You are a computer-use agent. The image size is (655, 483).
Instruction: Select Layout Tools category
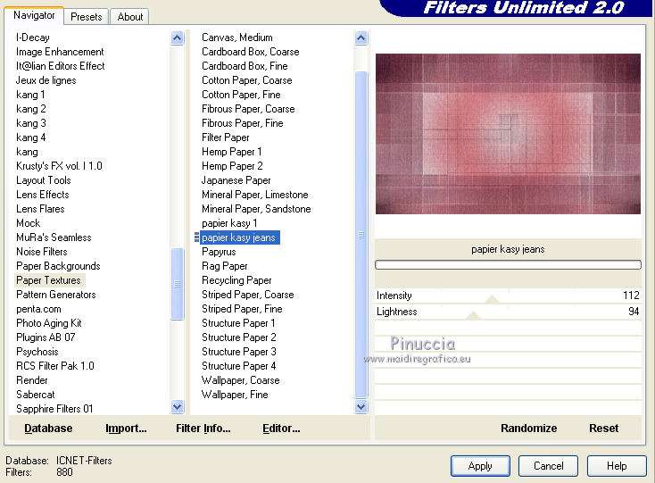(44, 180)
